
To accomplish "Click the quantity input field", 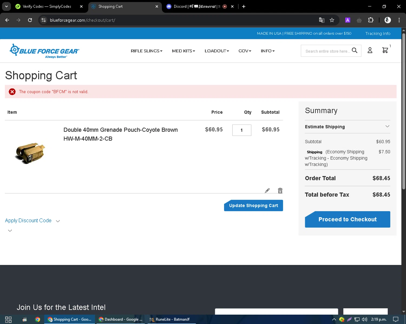I will tap(242, 130).
